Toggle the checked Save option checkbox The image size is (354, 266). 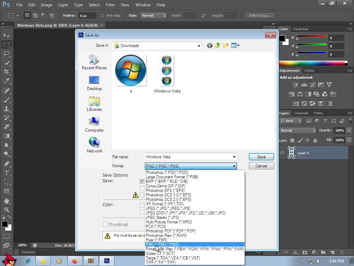coord(142,181)
